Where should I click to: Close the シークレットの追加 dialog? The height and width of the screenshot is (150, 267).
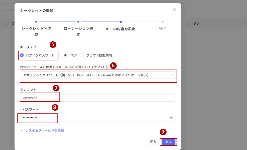(x=174, y=10)
